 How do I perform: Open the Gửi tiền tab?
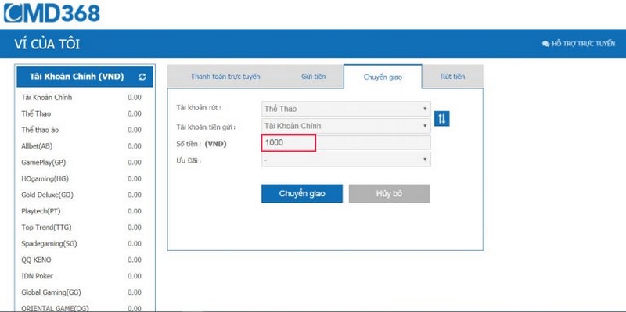click(314, 76)
